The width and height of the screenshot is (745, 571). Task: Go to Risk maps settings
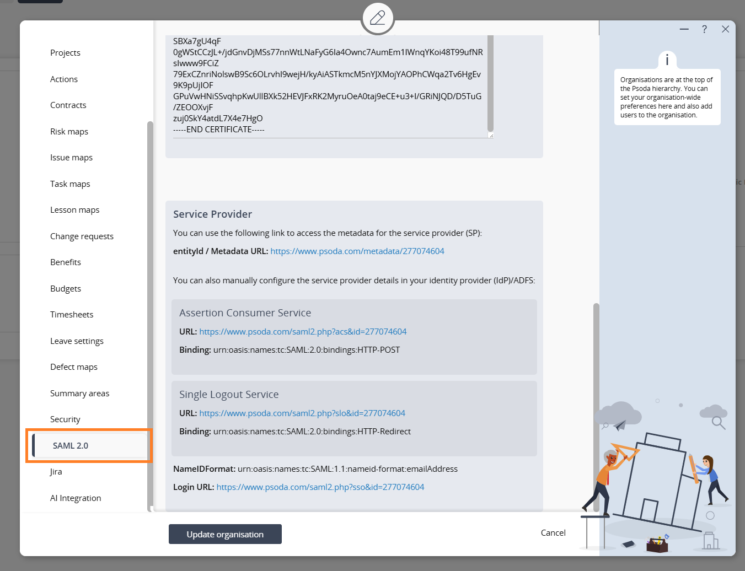click(x=69, y=132)
